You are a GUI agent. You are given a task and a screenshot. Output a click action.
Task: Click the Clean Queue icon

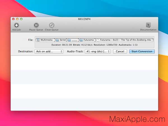pyautogui.click(x=52, y=25)
